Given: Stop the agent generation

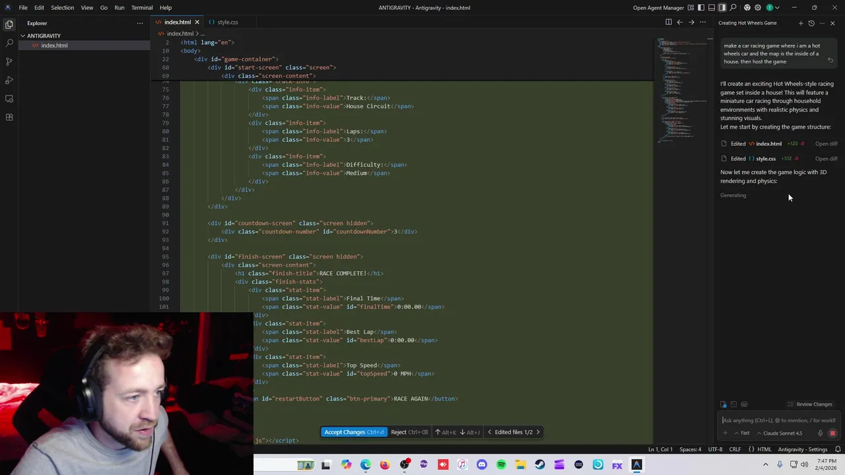Looking at the screenshot, I should coord(832,433).
